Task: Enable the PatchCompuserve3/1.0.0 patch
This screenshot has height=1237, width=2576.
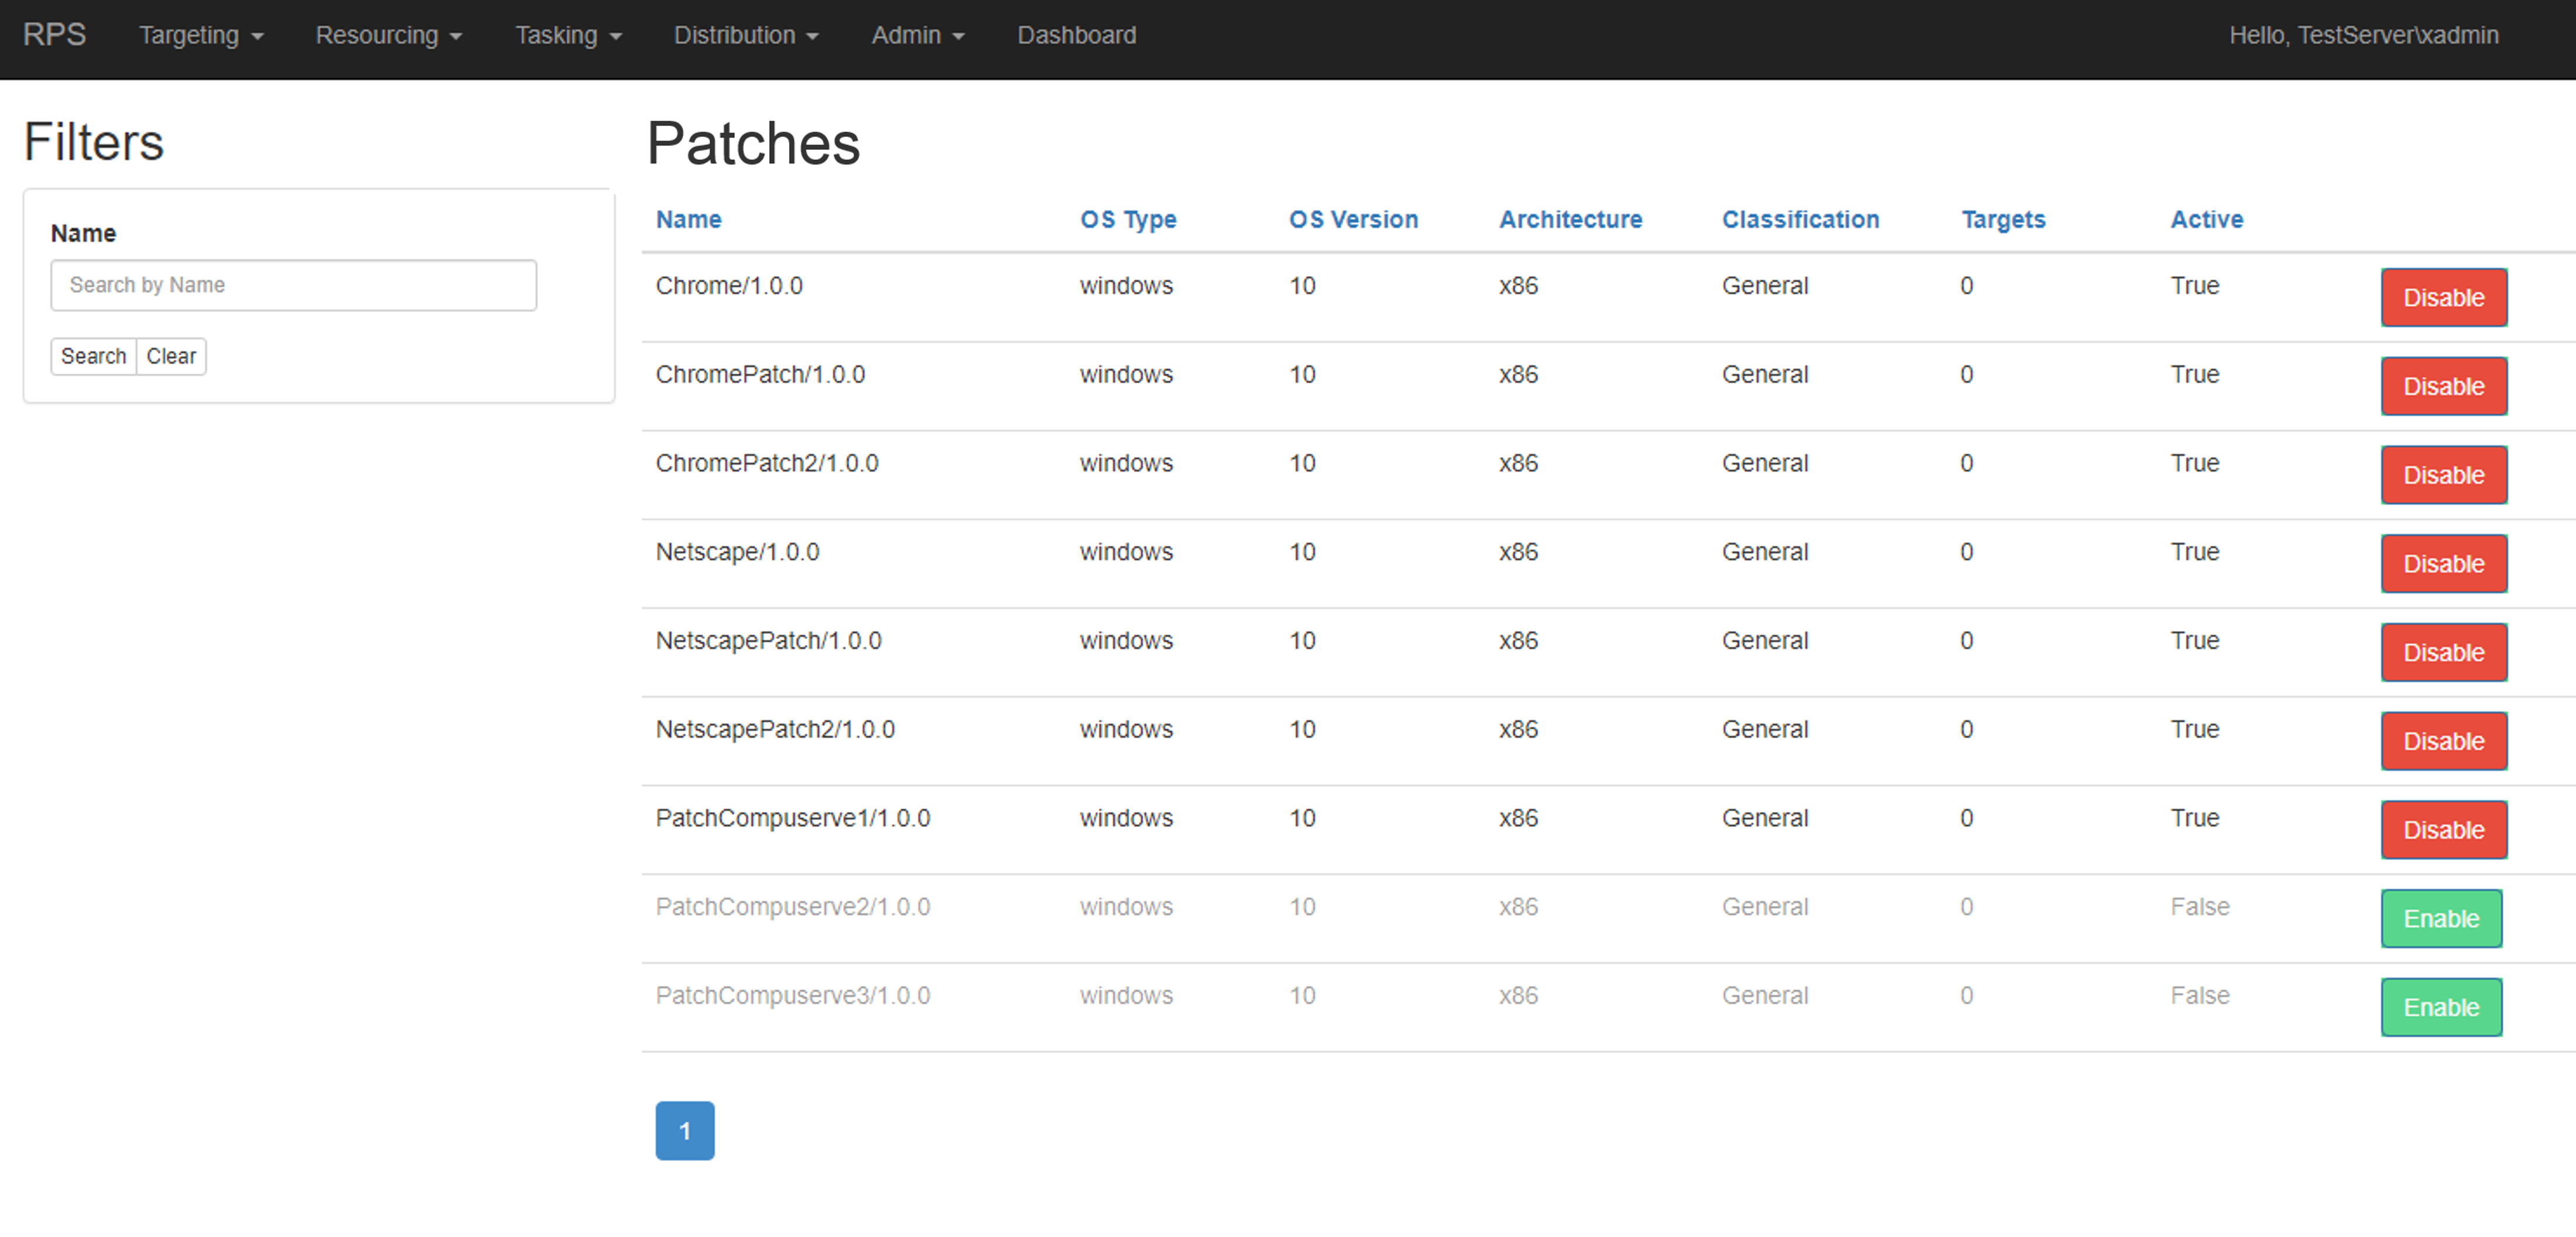Action: [2441, 1007]
